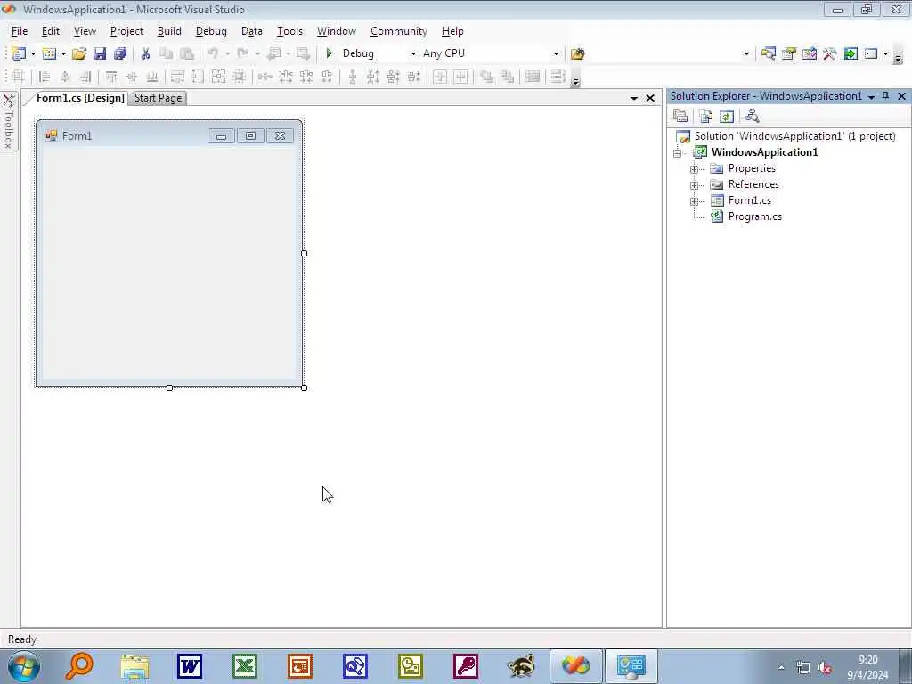Image resolution: width=912 pixels, height=684 pixels.
Task: Pin the Solution Explorer panel with pushpin
Action: click(x=886, y=96)
